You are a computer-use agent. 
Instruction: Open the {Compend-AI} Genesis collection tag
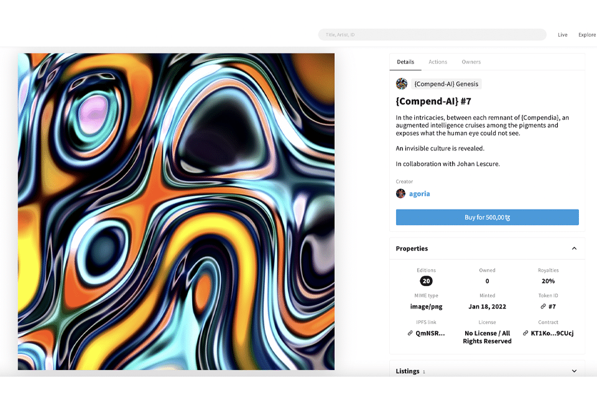pos(447,84)
